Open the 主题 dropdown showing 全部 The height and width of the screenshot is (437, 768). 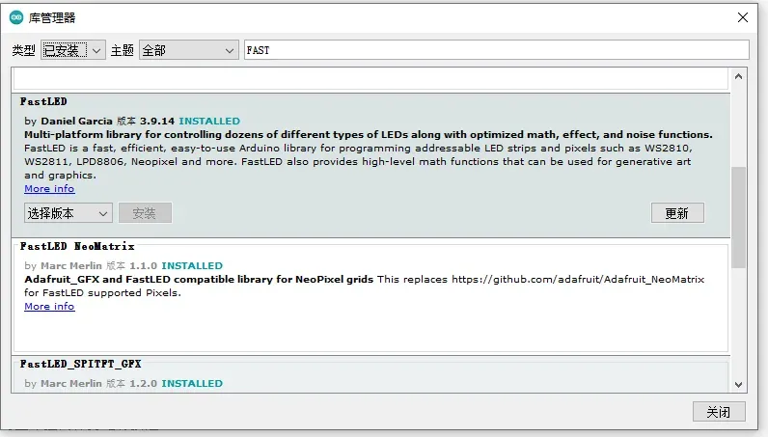188,50
